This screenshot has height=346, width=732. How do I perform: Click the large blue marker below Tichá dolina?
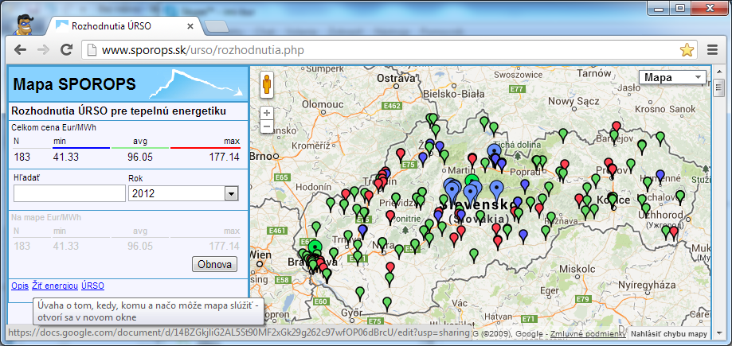(x=494, y=150)
